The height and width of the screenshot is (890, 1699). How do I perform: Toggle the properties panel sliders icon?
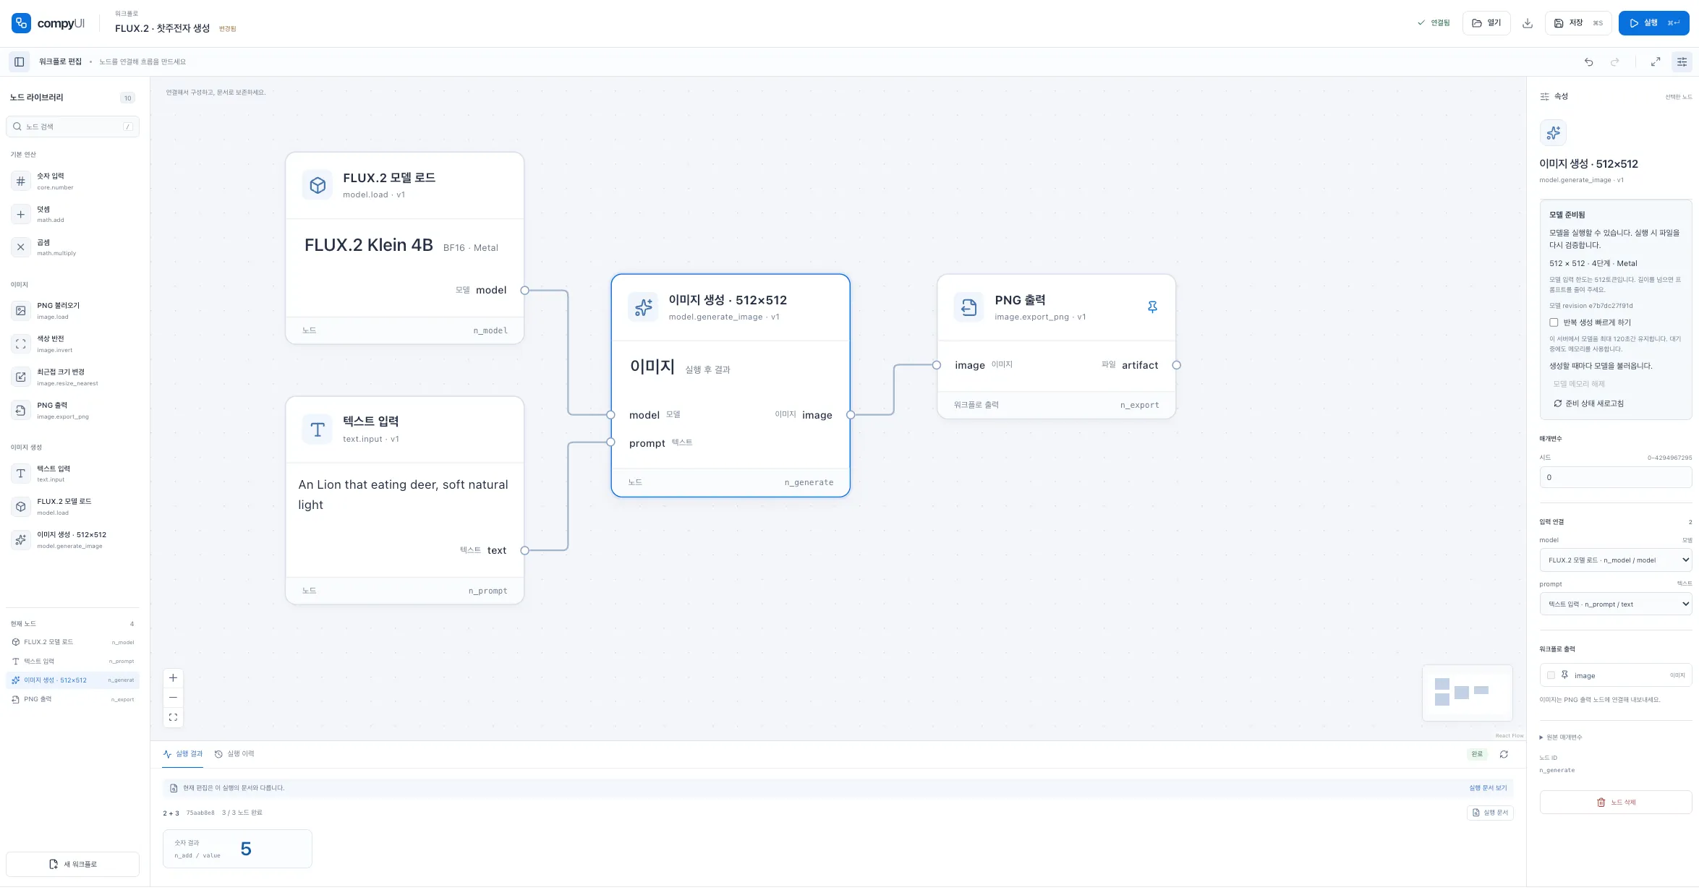click(1682, 62)
